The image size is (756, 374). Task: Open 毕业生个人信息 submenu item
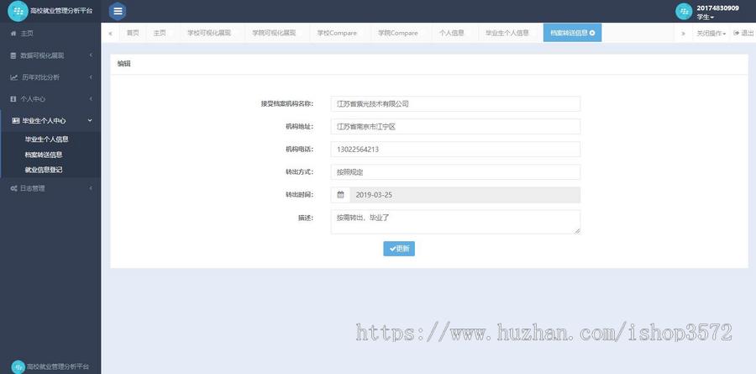pos(46,139)
